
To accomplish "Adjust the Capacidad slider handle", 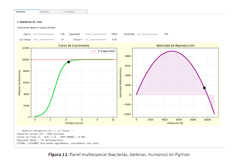I will pos(92,34).
